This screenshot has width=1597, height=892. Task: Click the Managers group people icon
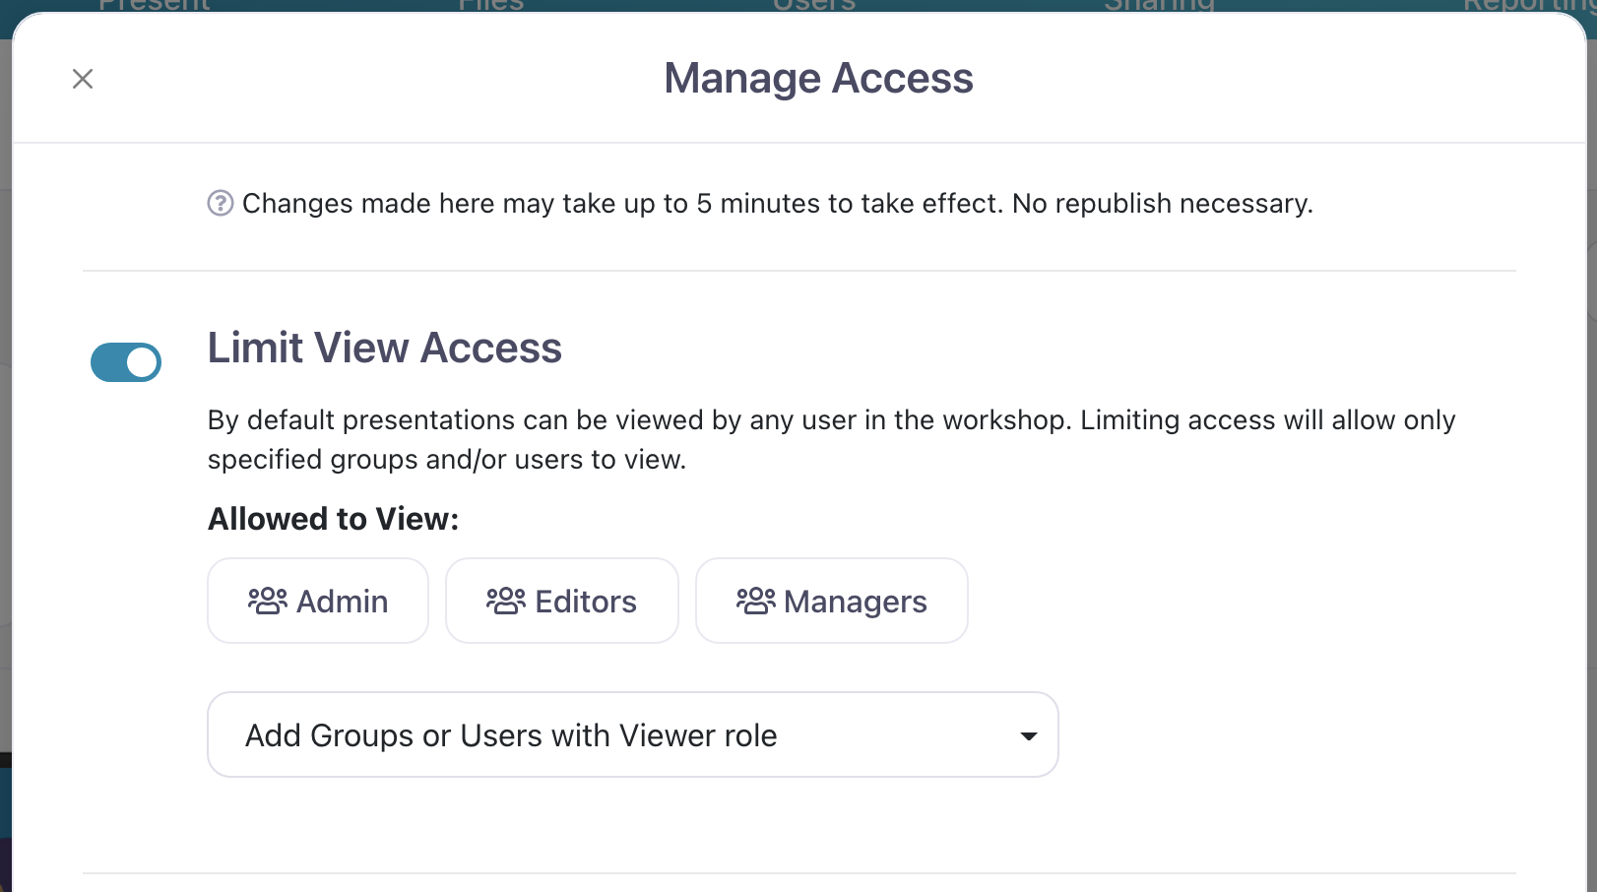[755, 601]
